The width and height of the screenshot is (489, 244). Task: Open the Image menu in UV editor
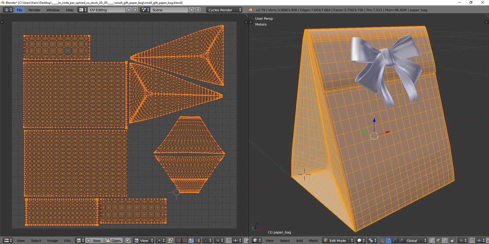click(x=52, y=240)
